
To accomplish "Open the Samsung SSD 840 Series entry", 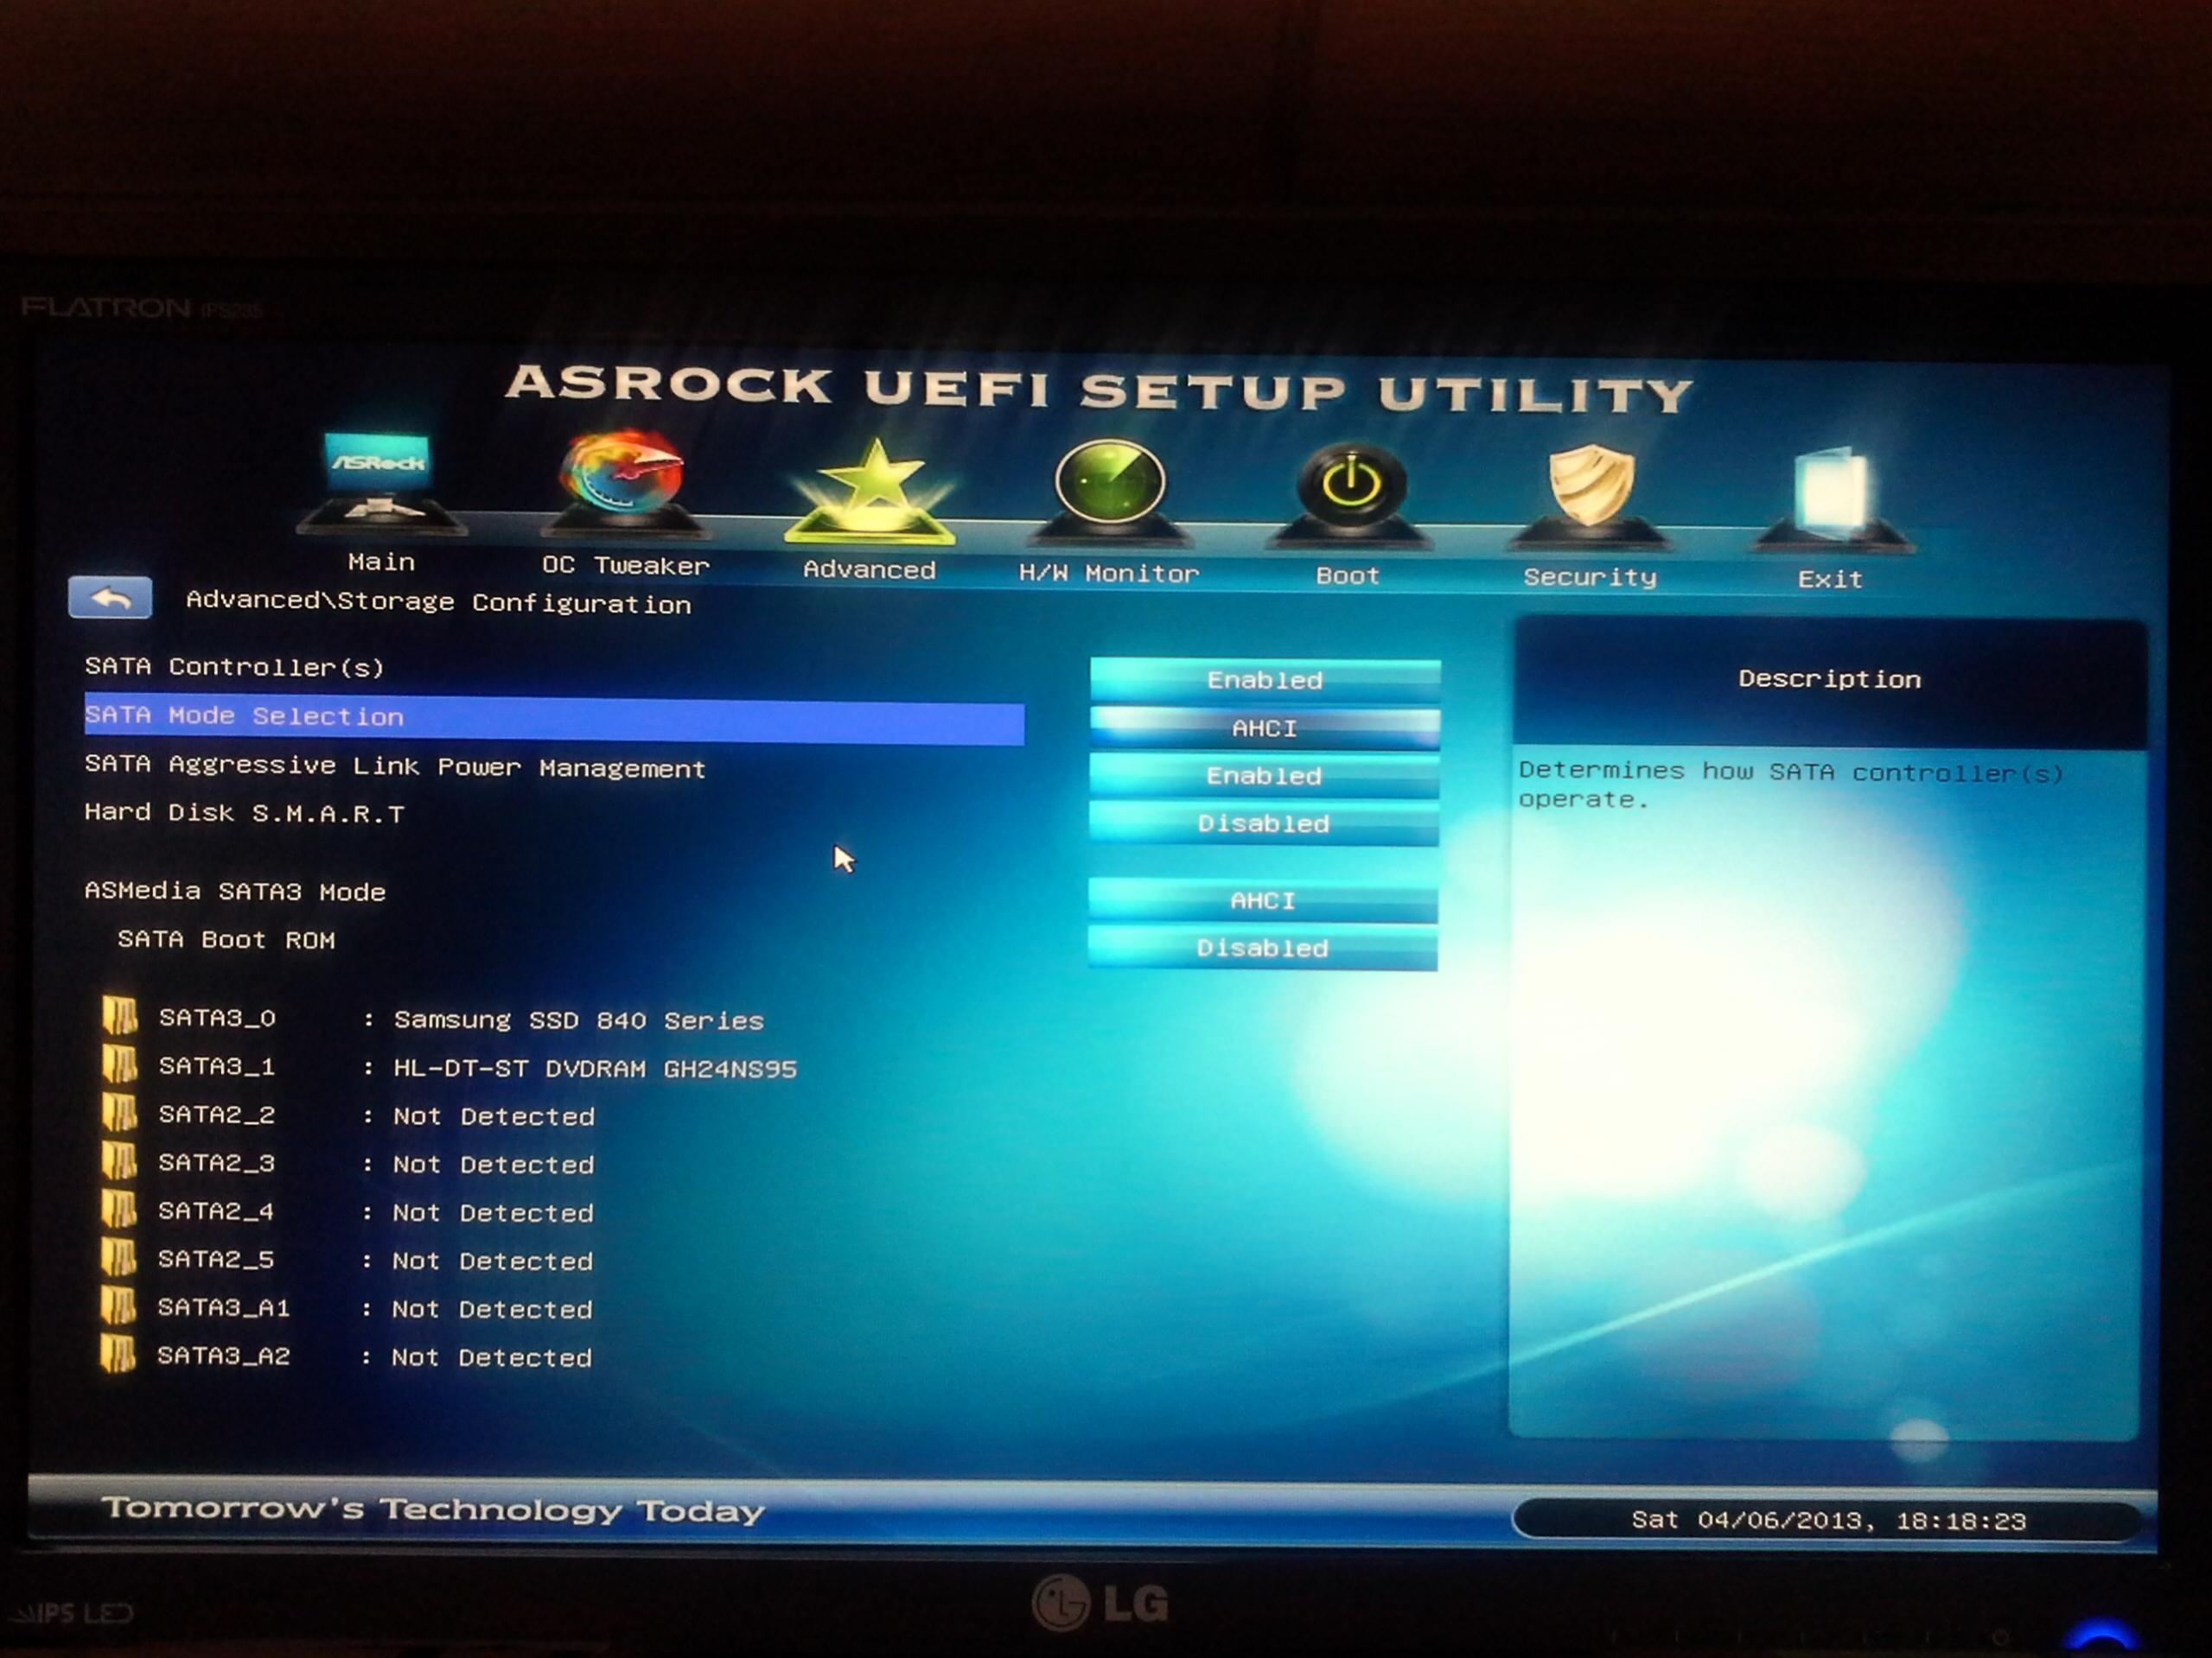I will [x=579, y=1020].
